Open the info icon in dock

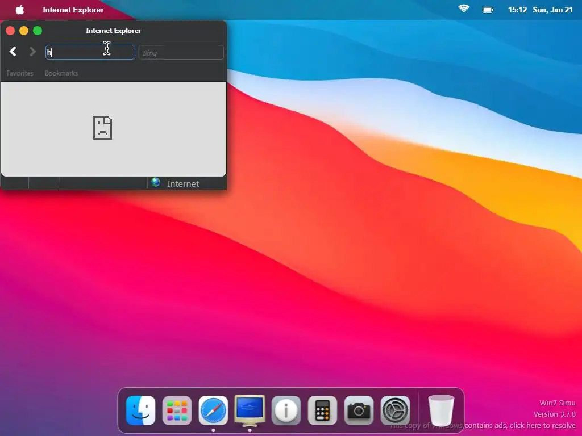click(286, 410)
